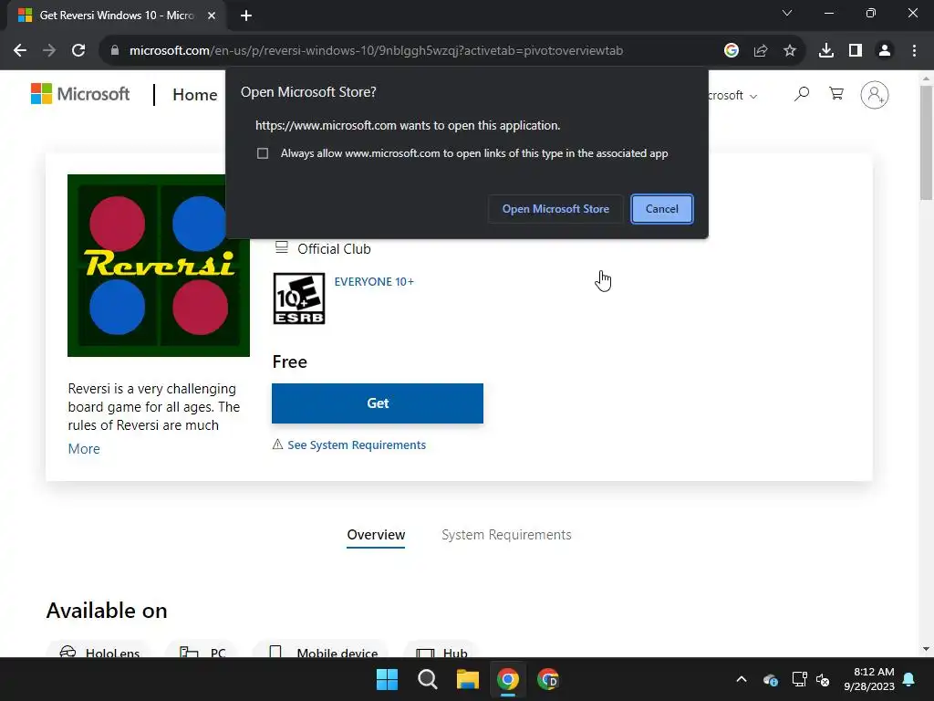Click the Chrome taskbar icon
934x701 pixels.
coord(507,679)
